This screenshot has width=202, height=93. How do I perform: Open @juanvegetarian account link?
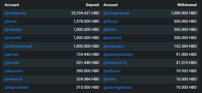pyautogui.click(x=118, y=87)
